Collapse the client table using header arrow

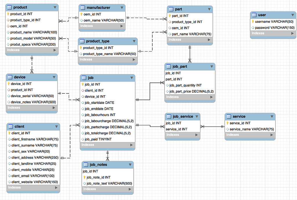pos(57,126)
